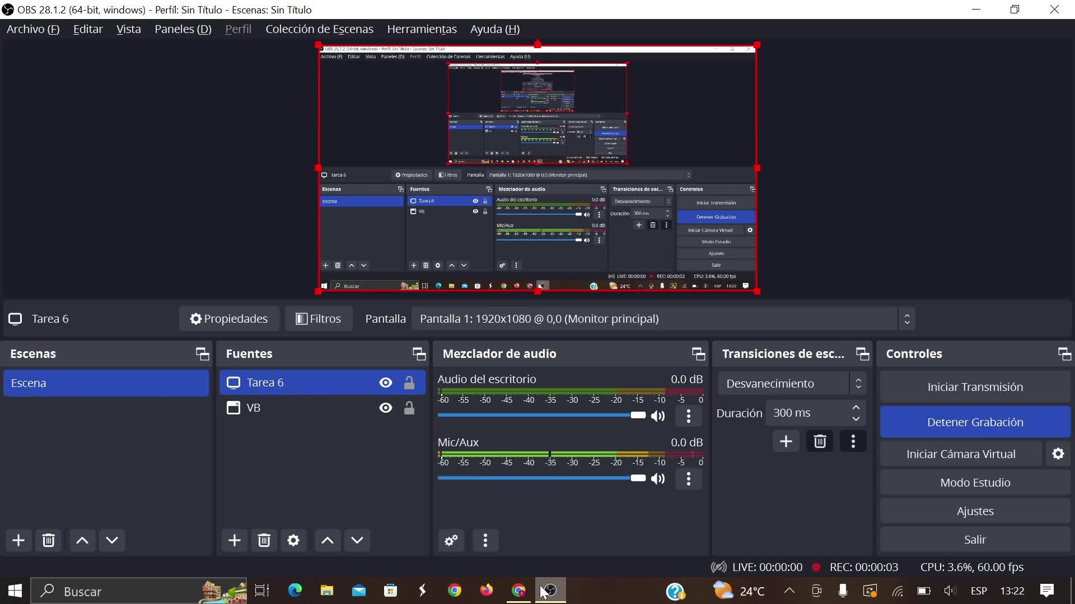The image size is (1075, 604).
Task: Add a new source in Fuentes
Action: (x=234, y=540)
